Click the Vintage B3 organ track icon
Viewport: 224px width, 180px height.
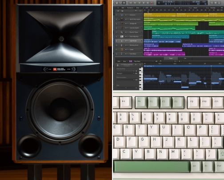(122, 23)
